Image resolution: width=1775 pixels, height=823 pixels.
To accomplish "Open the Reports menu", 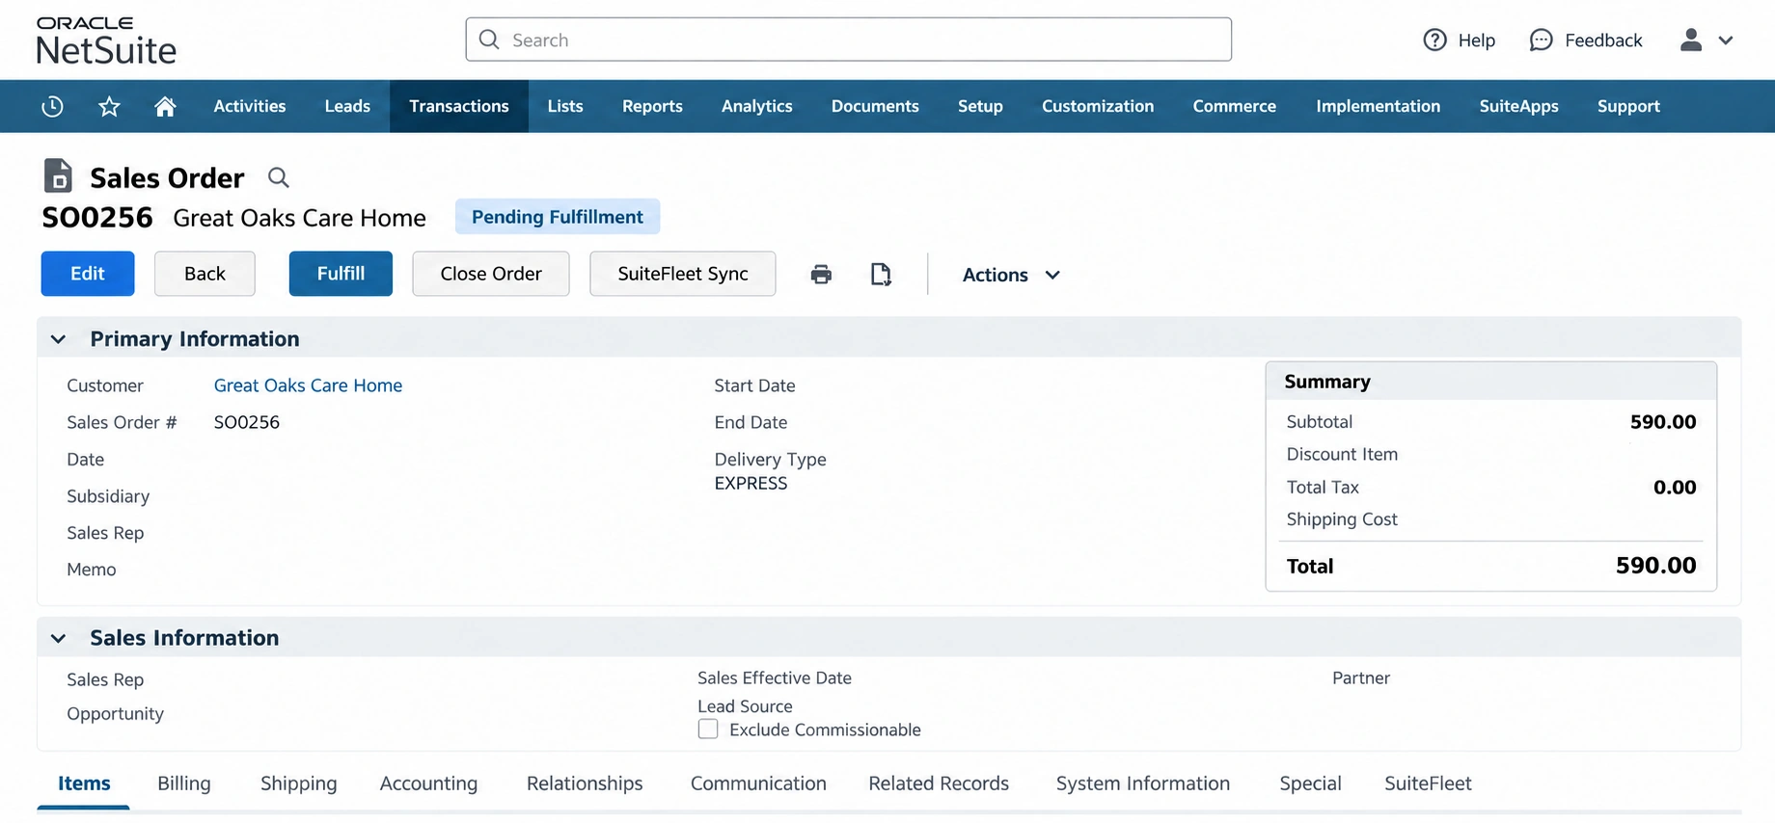I will pyautogui.click(x=652, y=106).
